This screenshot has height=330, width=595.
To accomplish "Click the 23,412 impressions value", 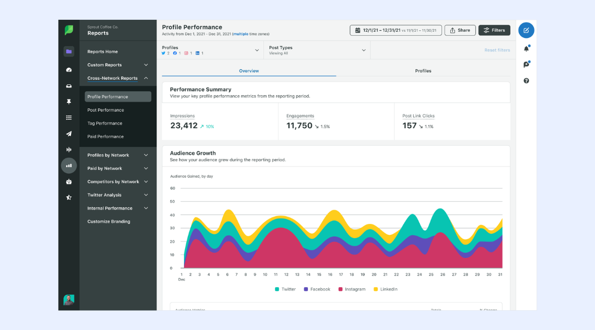I will click(183, 126).
